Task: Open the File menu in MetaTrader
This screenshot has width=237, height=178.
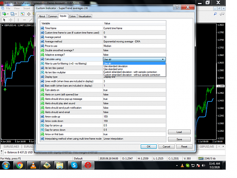Action: click(x=8, y=8)
